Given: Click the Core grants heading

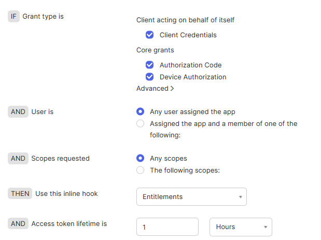Looking at the screenshot, I should pos(155,50).
